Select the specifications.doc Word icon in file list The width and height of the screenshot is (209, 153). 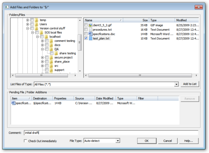pyautogui.click(x=90, y=34)
